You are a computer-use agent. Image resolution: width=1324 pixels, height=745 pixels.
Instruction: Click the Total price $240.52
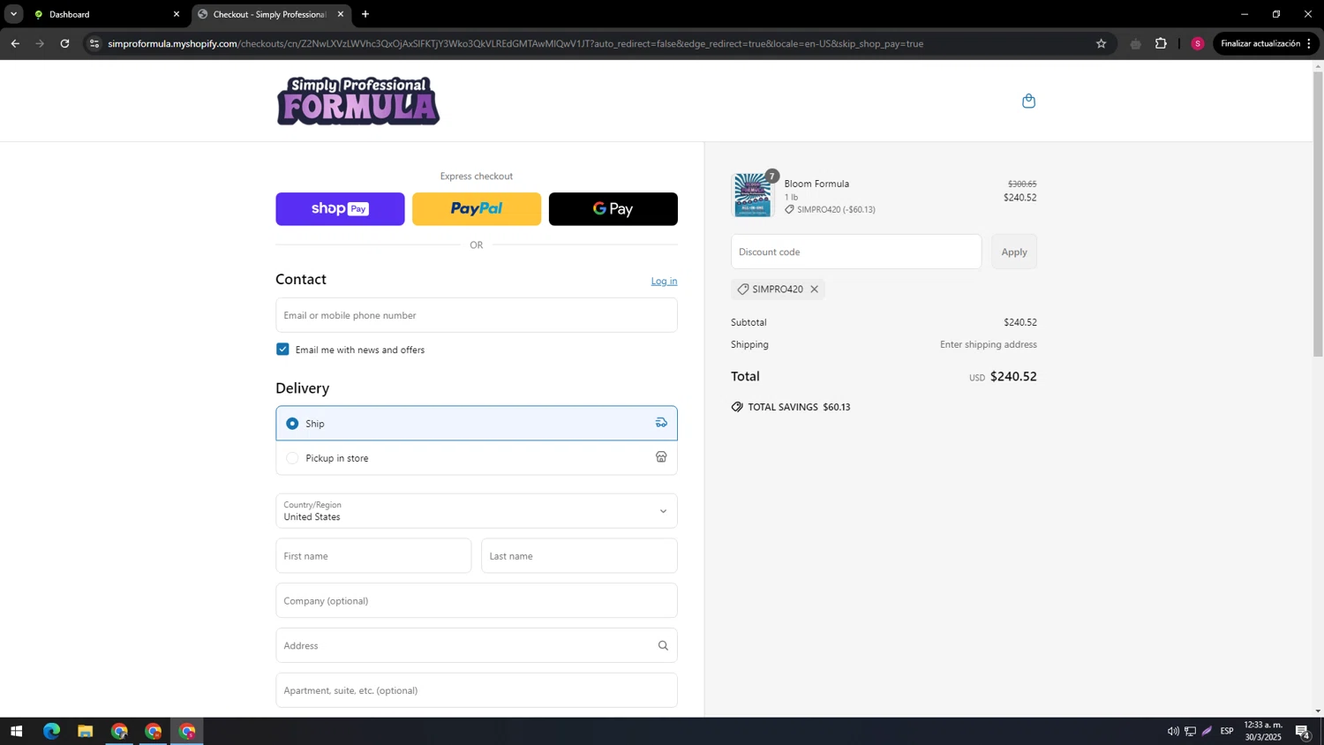click(x=1013, y=376)
